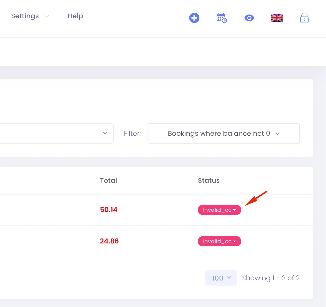326x307 pixels.
Task: Click the 'Filter:' label
Action: click(132, 133)
